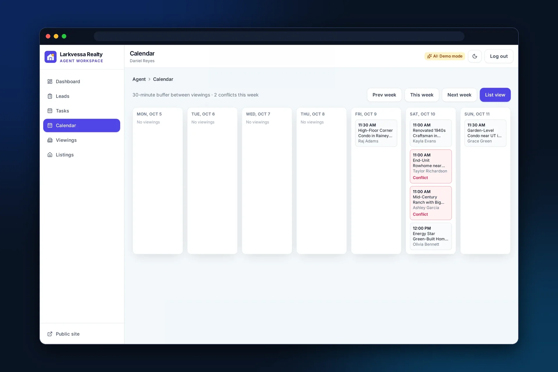Log out of the workspace
The width and height of the screenshot is (558, 372).
(499, 56)
